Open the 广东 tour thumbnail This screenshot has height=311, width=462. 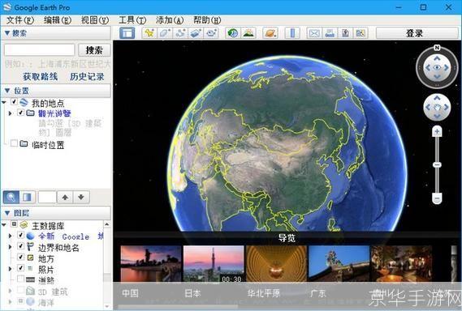point(339,264)
